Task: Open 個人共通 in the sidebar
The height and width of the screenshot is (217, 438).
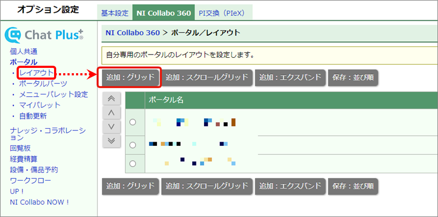Action: 24,51
